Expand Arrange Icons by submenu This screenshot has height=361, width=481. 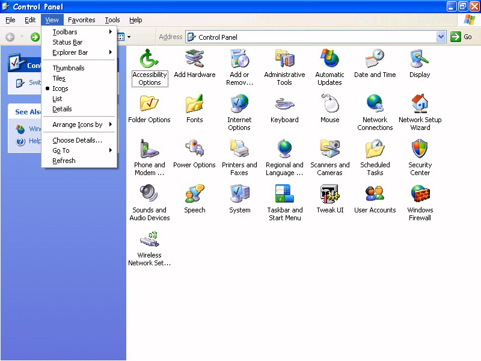[x=79, y=125]
